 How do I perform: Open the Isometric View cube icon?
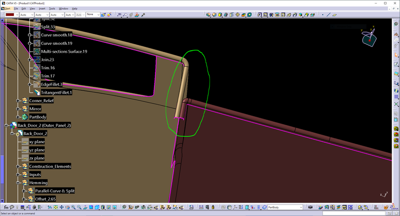click(97, 208)
